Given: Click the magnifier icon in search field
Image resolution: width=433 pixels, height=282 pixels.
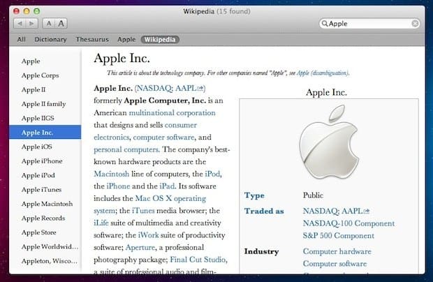Looking at the screenshot, I should [x=325, y=24].
